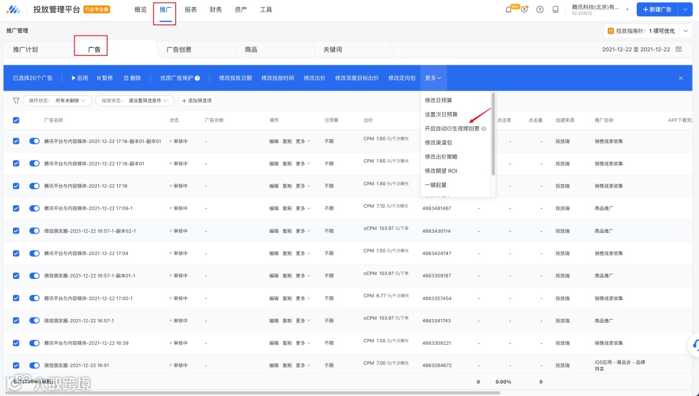Open the date range calendar icon
This screenshot has width=699, height=396.
678,49
